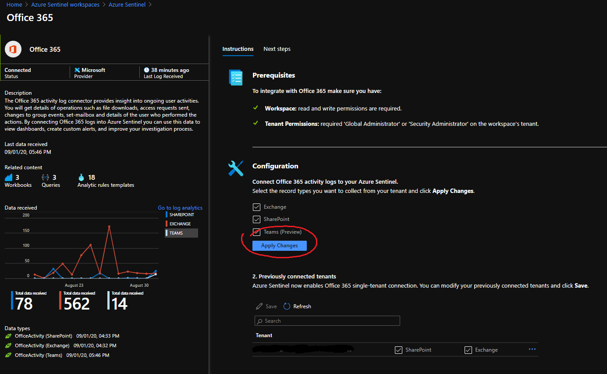Click the Microsoft provider icon
607x374 pixels.
77,70
